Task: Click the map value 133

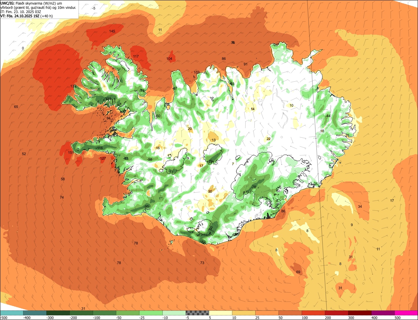Action: pos(73,86)
